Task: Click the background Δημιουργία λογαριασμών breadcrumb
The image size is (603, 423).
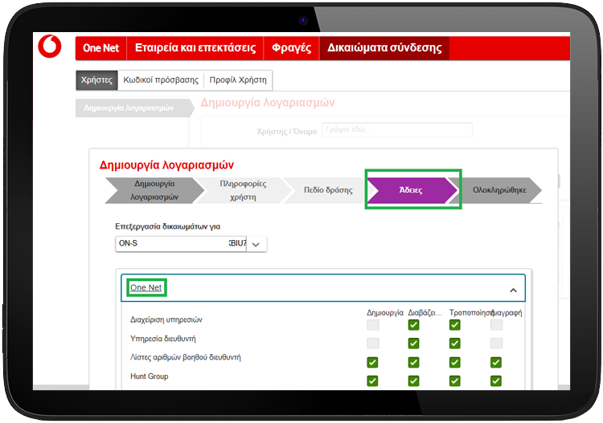Action: coord(134,108)
